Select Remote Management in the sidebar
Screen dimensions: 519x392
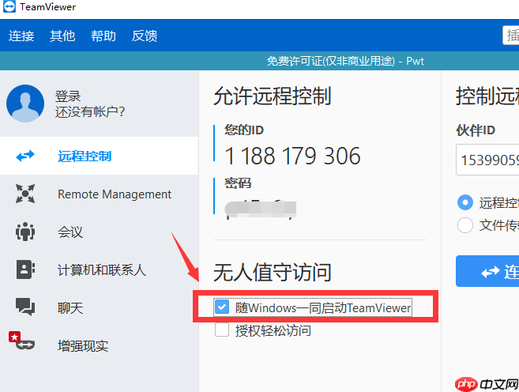pyautogui.click(x=99, y=194)
